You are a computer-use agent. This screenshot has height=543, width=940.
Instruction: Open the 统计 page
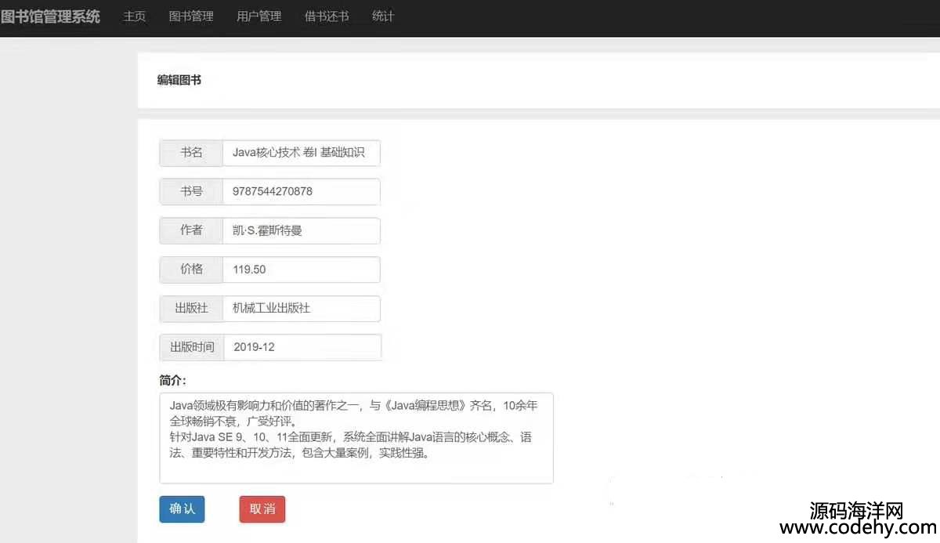pyautogui.click(x=383, y=16)
